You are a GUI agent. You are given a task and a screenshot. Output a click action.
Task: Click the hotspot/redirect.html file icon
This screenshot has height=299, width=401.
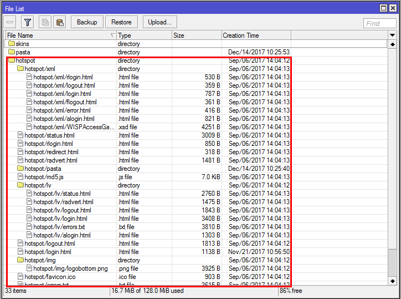coord(20,152)
